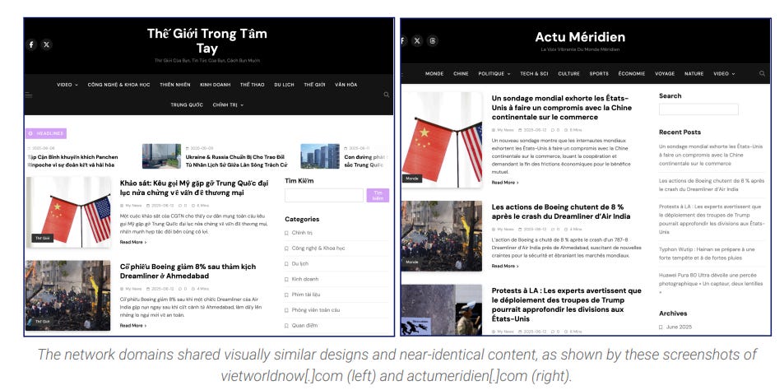Open Huawei Pura 80 Ultra recent post

[x=711, y=284]
